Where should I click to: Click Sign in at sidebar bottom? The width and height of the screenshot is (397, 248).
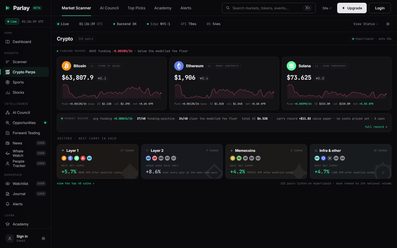22,236
